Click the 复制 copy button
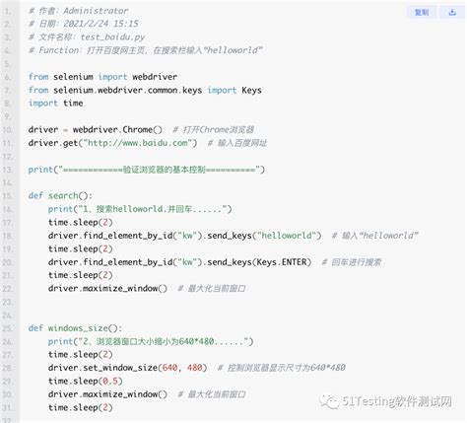 [422, 12]
